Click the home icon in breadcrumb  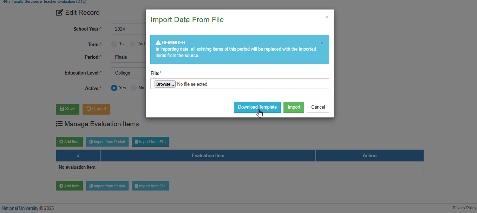[5, 2]
